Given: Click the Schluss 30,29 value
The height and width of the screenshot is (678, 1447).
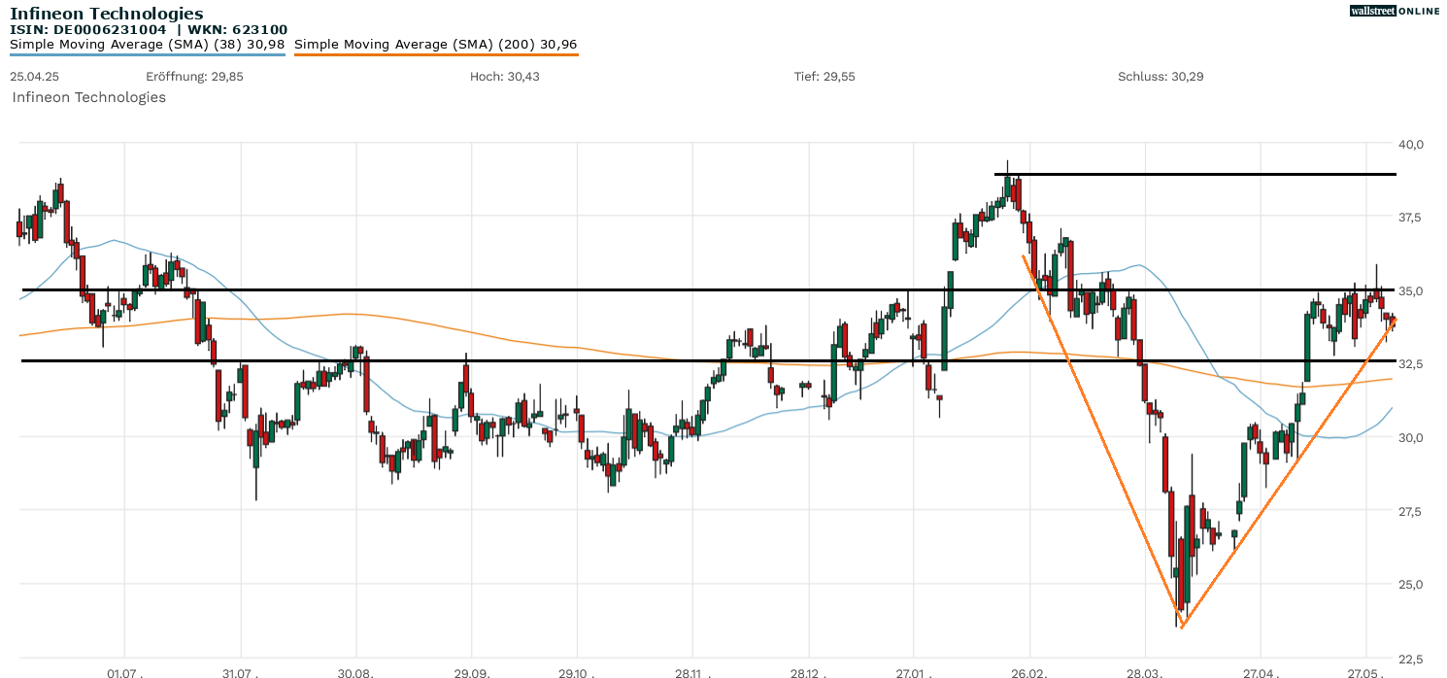Looking at the screenshot, I should click(1161, 77).
